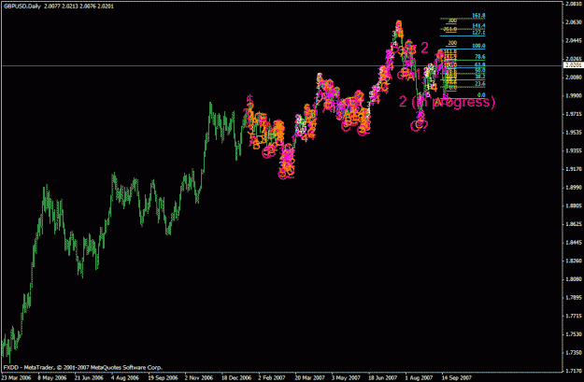Click the 2 Feb 2007 date label

pyautogui.click(x=272, y=377)
